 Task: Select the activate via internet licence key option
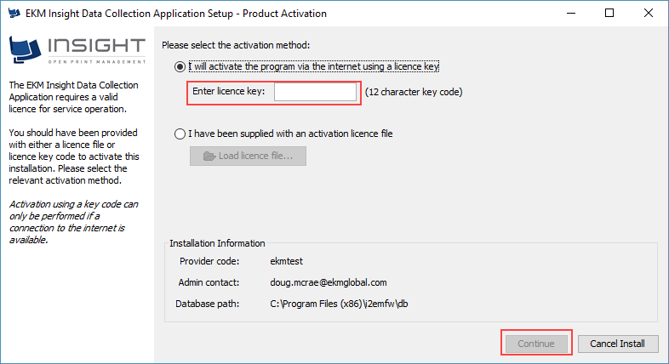pyautogui.click(x=179, y=66)
